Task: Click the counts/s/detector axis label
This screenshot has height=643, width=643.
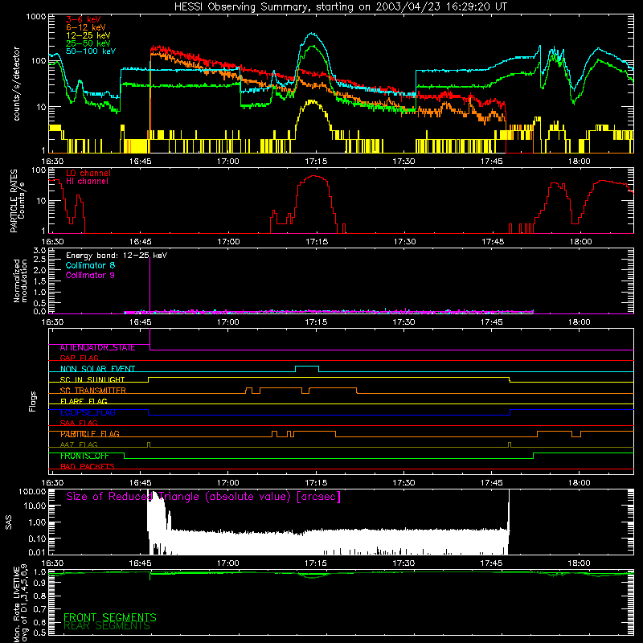Action: pyautogui.click(x=16, y=84)
